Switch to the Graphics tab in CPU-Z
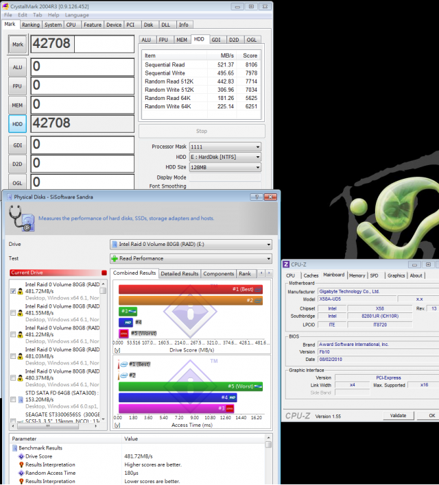 (x=396, y=275)
